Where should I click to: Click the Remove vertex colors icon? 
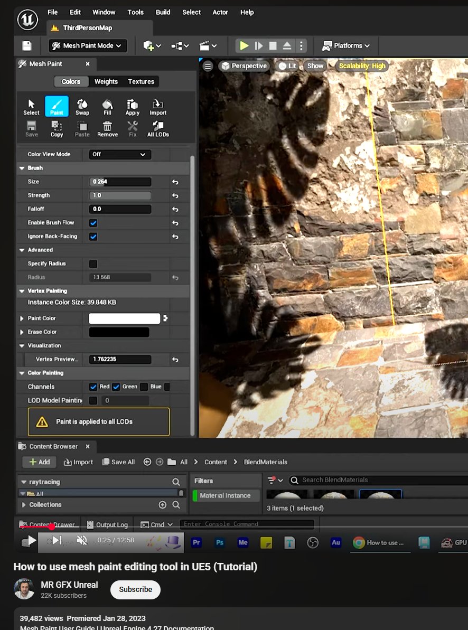click(x=107, y=129)
